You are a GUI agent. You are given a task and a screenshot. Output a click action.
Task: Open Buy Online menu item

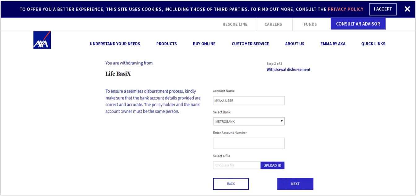[204, 44]
